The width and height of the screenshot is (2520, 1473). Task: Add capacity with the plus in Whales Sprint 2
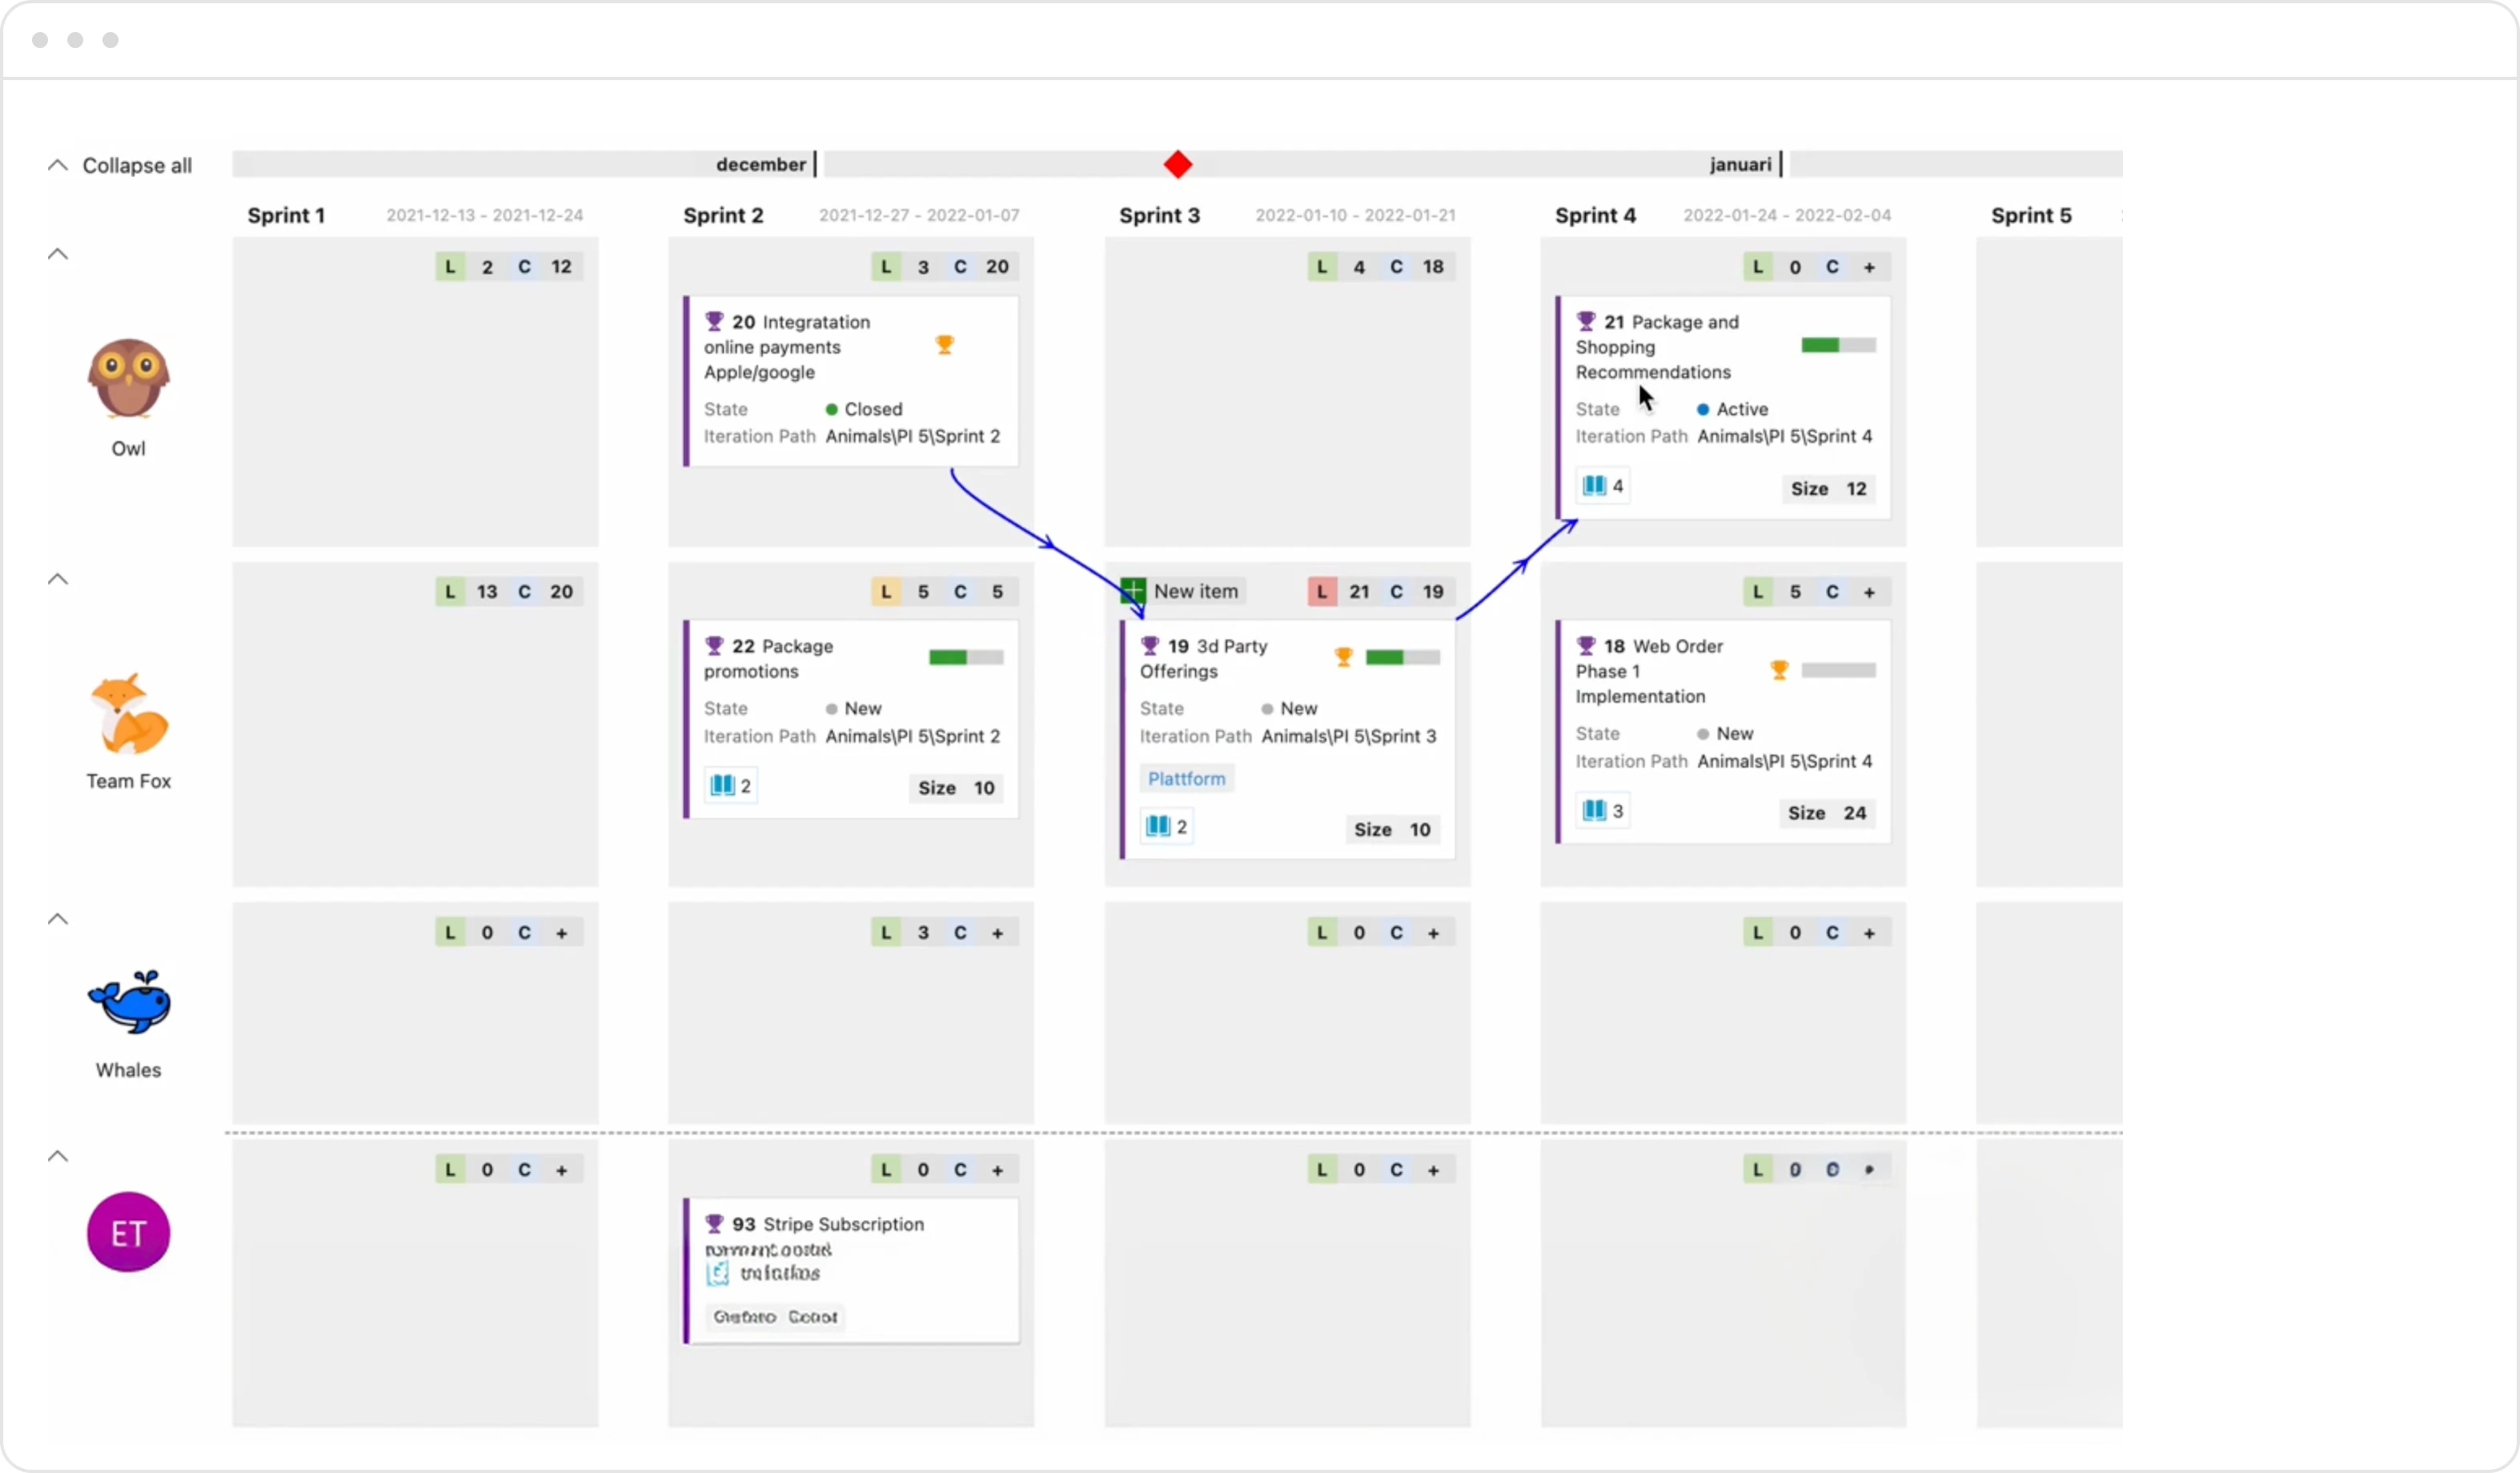[x=998, y=933]
